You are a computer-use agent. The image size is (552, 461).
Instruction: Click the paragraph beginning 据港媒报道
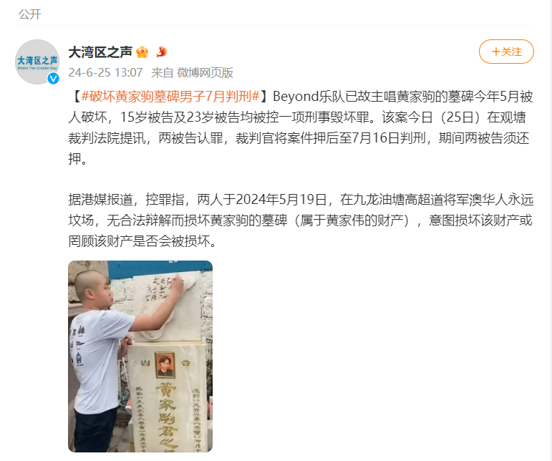[301, 220]
